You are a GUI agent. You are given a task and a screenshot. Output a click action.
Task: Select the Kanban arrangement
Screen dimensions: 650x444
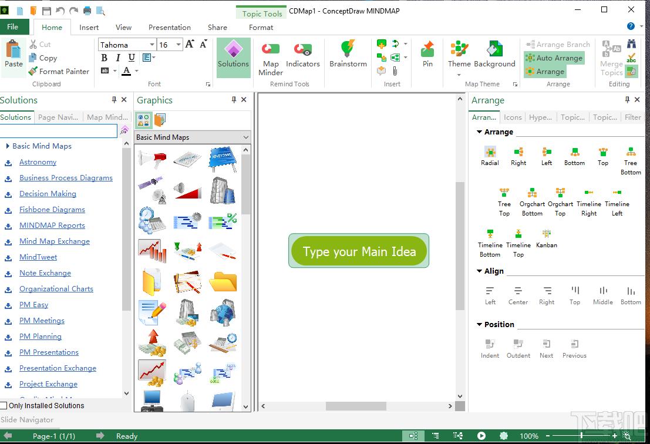(547, 238)
